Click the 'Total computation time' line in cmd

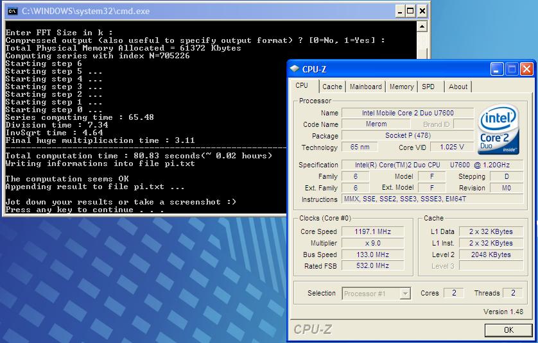139,156
